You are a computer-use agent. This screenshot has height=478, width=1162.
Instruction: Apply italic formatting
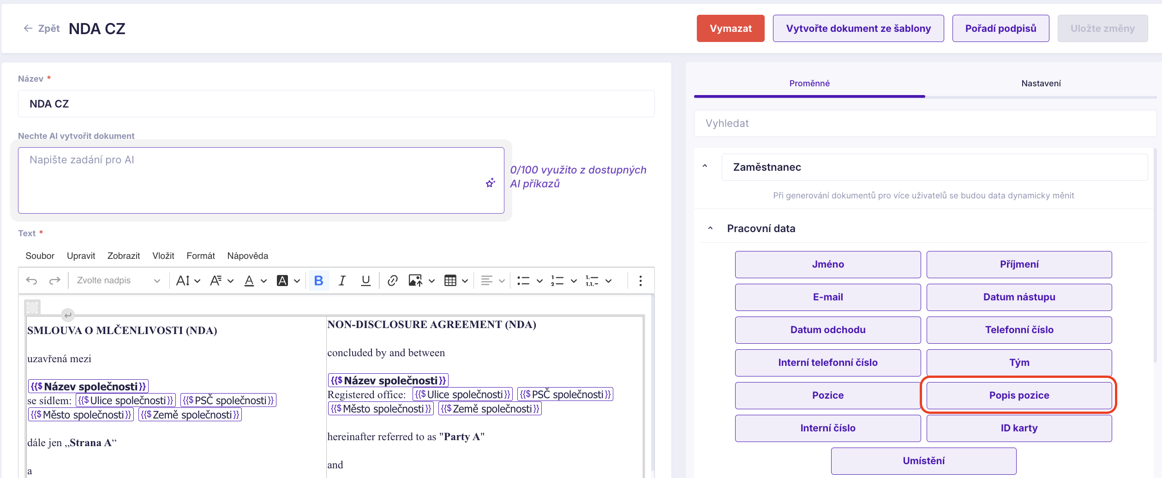(x=342, y=281)
